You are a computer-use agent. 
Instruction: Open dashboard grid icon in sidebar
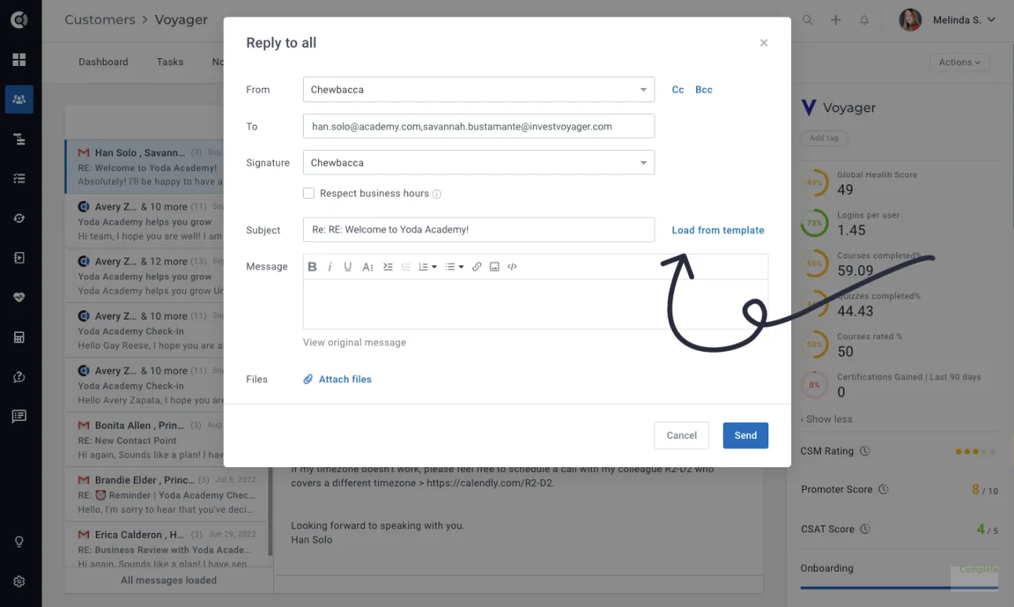click(x=19, y=60)
